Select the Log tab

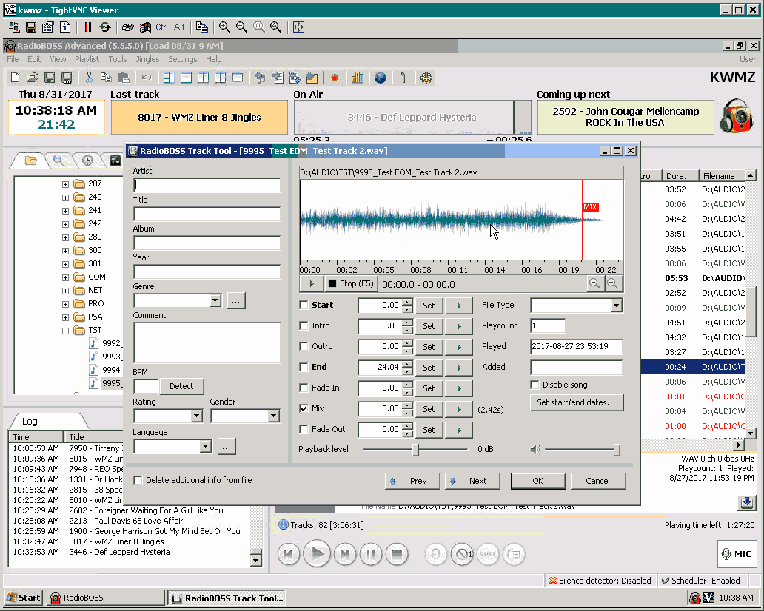pos(30,422)
